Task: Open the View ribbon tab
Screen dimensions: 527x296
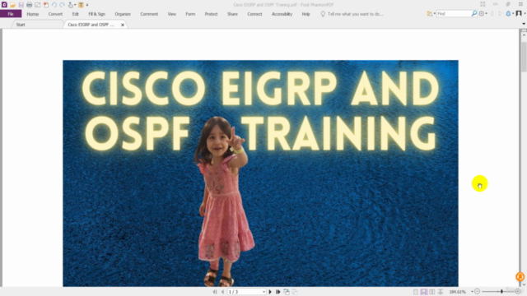Action: coord(172,14)
